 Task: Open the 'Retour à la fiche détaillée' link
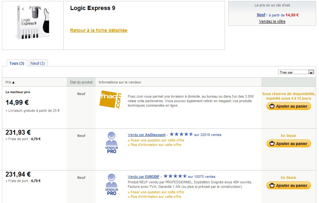pyautogui.click(x=99, y=30)
